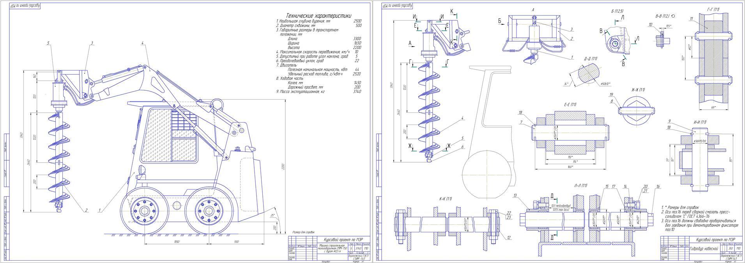The height and width of the screenshot is (263, 745).
Task: Click the 'Технические характеристики' heading
Action: [319, 16]
